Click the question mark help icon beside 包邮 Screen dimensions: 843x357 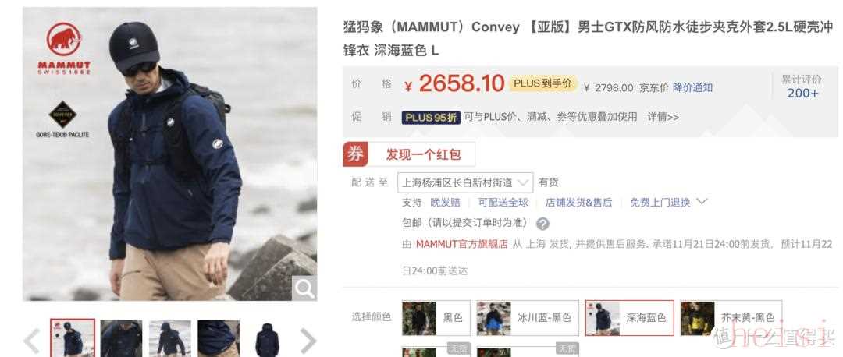(x=543, y=224)
